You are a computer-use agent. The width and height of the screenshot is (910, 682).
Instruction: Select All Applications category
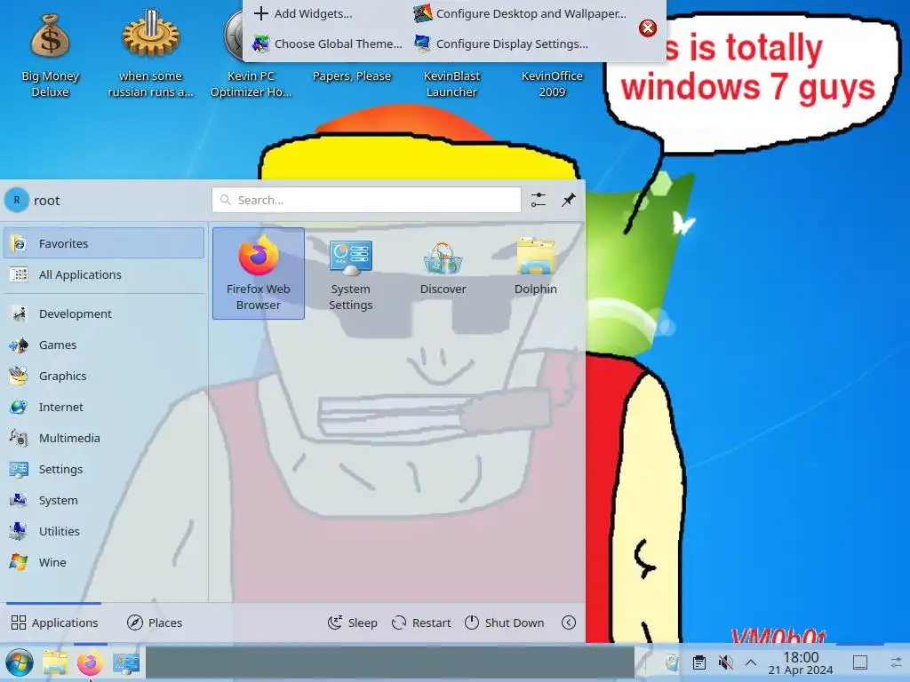[x=104, y=274]
